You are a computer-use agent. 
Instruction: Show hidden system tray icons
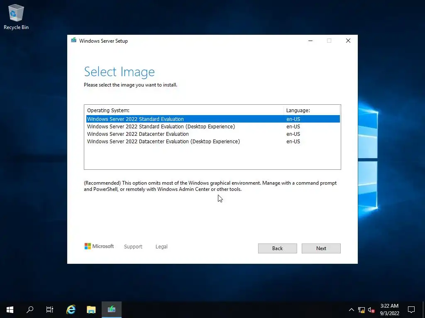click(x=351, y=310)
